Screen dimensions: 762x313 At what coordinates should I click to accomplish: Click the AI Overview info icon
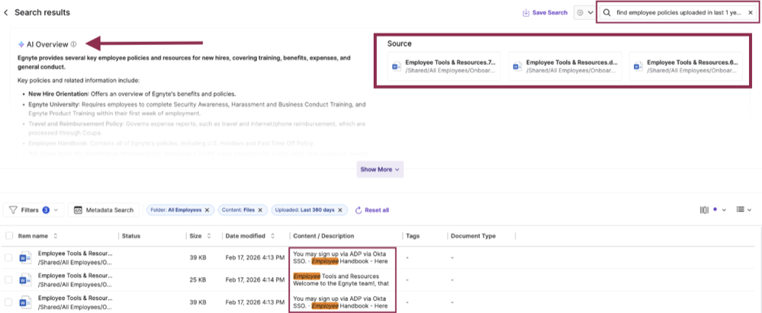[73, 44]
